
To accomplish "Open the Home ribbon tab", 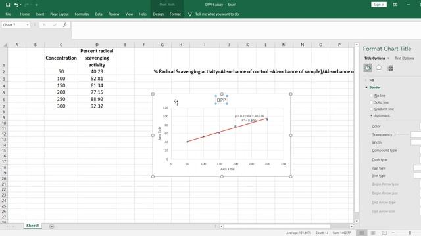I will [x=25, y=14].
